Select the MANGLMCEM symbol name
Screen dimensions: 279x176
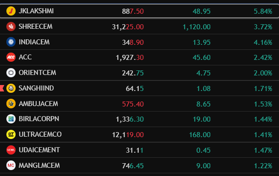(39, 165)
